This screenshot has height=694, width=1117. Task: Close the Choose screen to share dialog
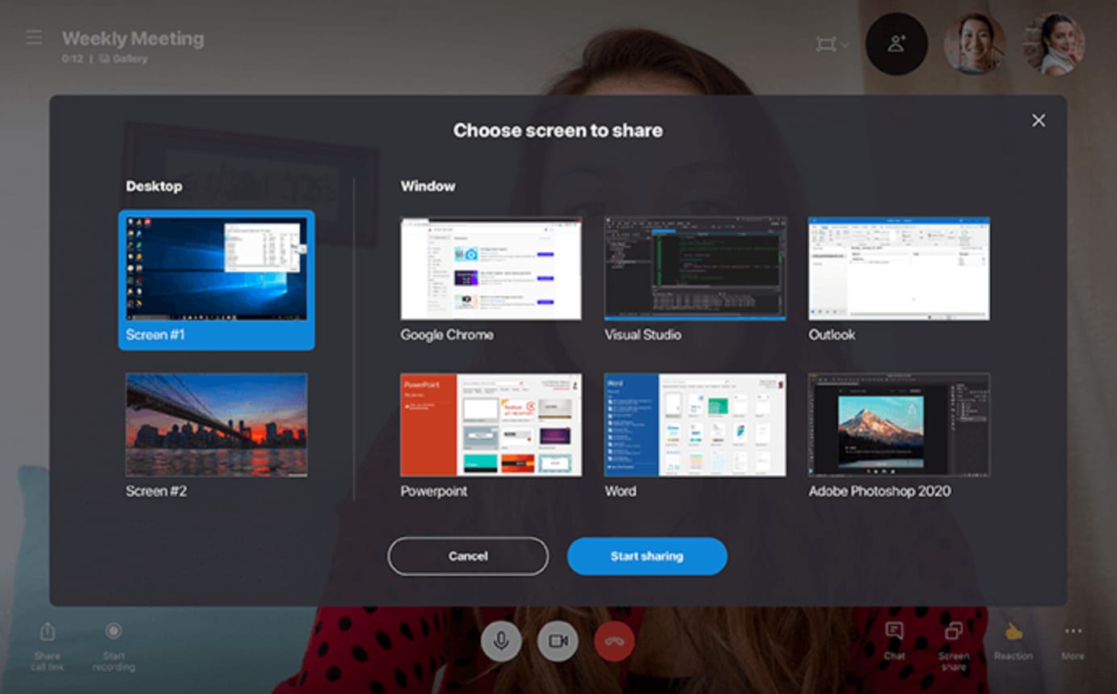[x=1039, y=121]
